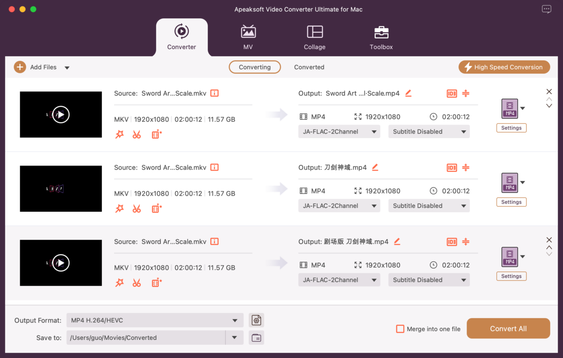563x358 pixels.
Task: Open the output folder icon
Action: click(x=256, y=337)
